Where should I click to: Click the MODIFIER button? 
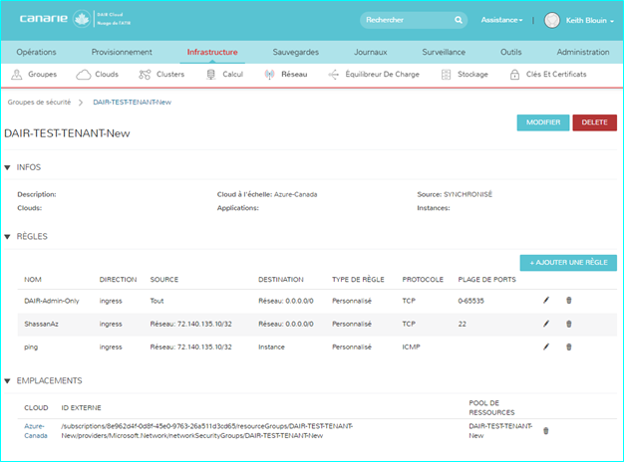click(x=542, y=122)
